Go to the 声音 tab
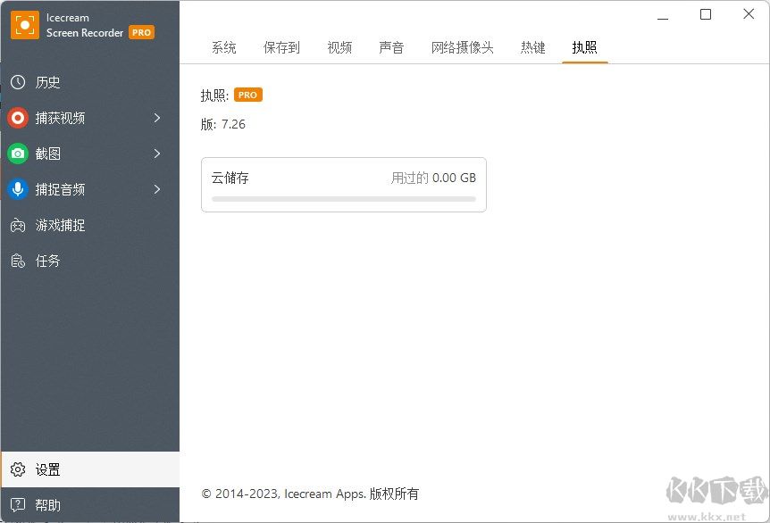770x523 pixels. click(x=391, y=47)
